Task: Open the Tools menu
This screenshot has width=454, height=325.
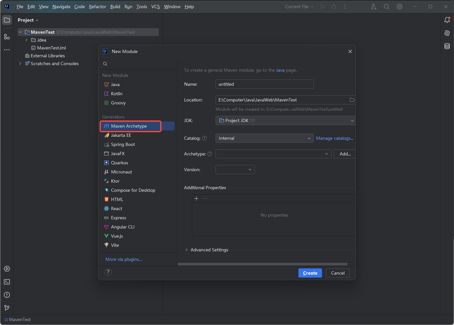Action: [x=142, y=7]
